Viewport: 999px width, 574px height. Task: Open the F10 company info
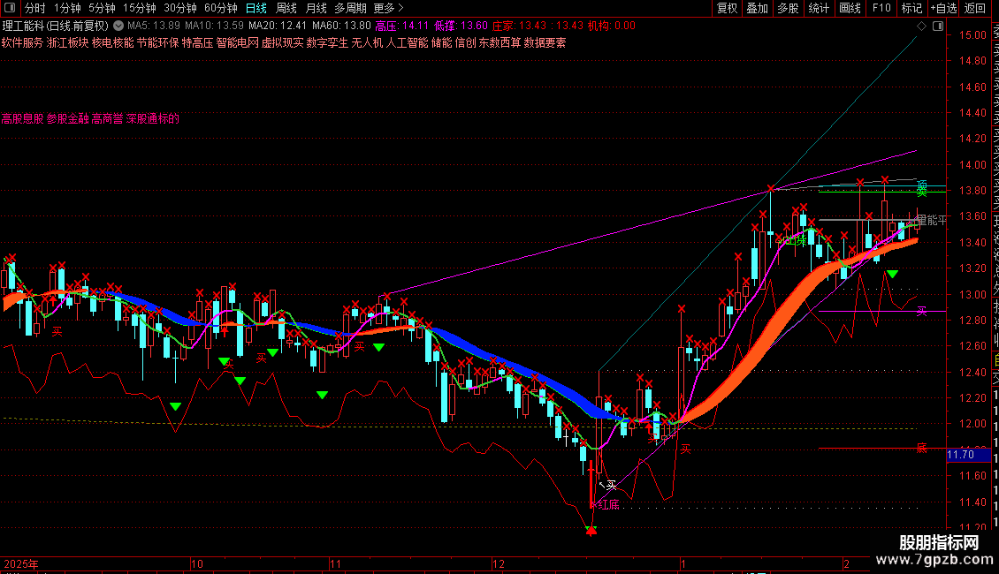tap(881, 8)
